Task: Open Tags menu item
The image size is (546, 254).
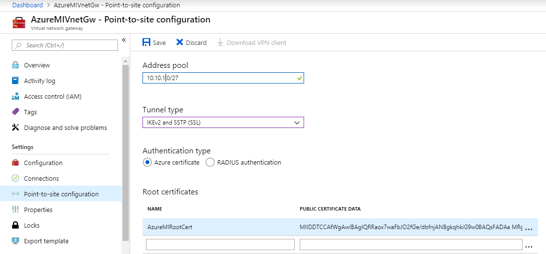Action: [30, 112]
